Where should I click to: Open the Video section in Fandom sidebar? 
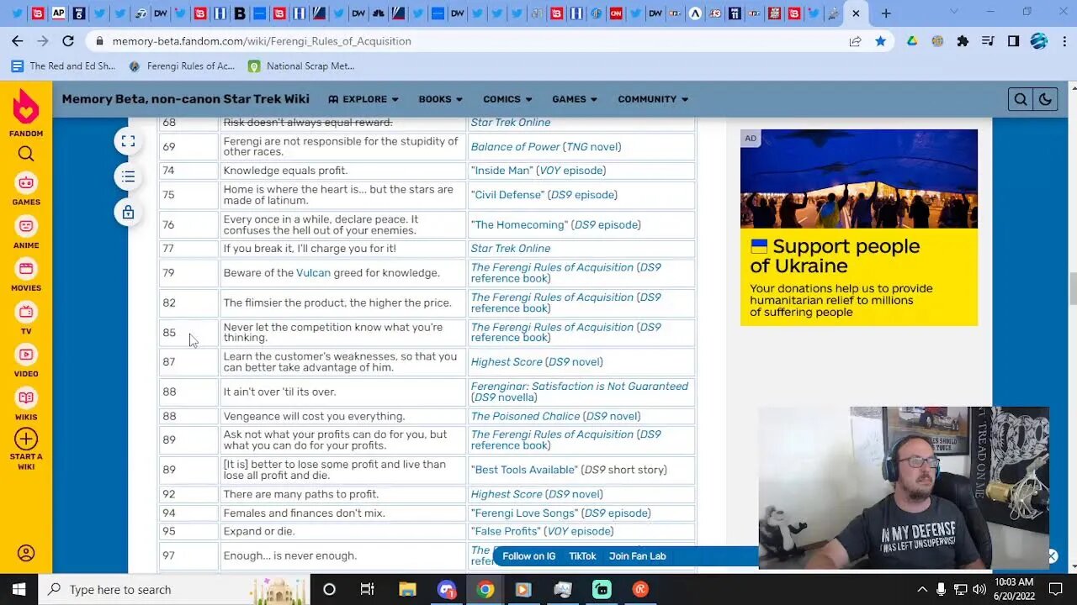[x=26, y=361]
